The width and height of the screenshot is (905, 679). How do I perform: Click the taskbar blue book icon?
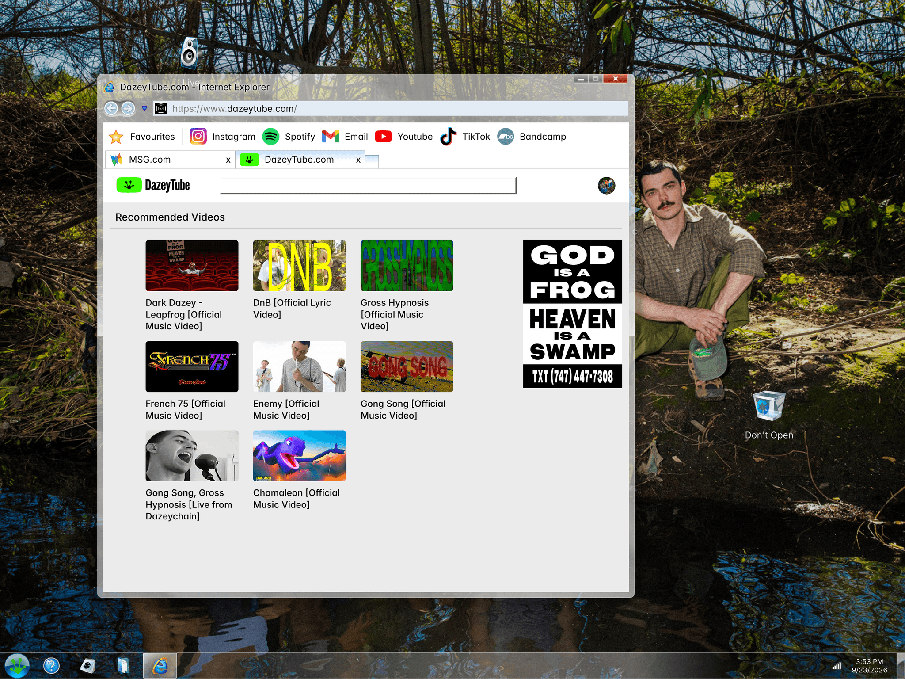click(123, 666)
